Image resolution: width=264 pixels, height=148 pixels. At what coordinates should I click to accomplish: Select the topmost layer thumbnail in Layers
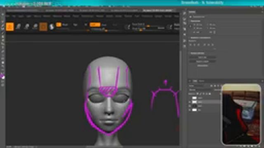[194, 98]
